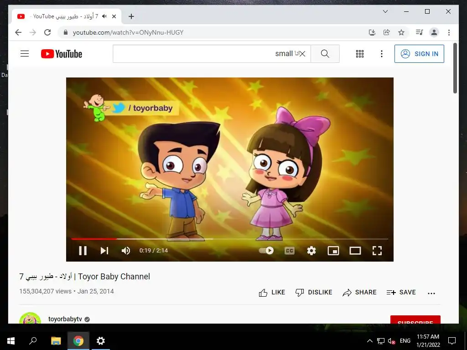Clear the search box text
The image size is (467, 350).
pos(302,54)
